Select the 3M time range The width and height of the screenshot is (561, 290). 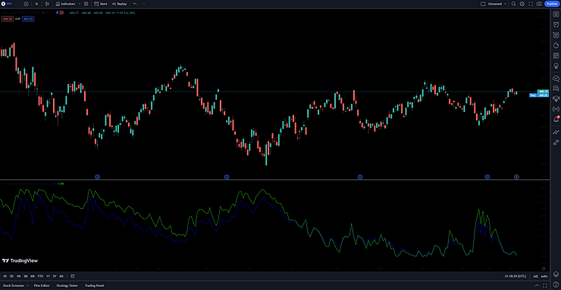point(26,276)
